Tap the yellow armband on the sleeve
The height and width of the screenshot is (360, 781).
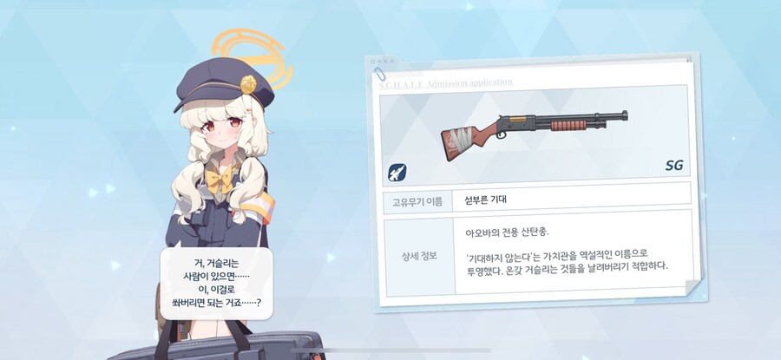[x=259, y=207]
